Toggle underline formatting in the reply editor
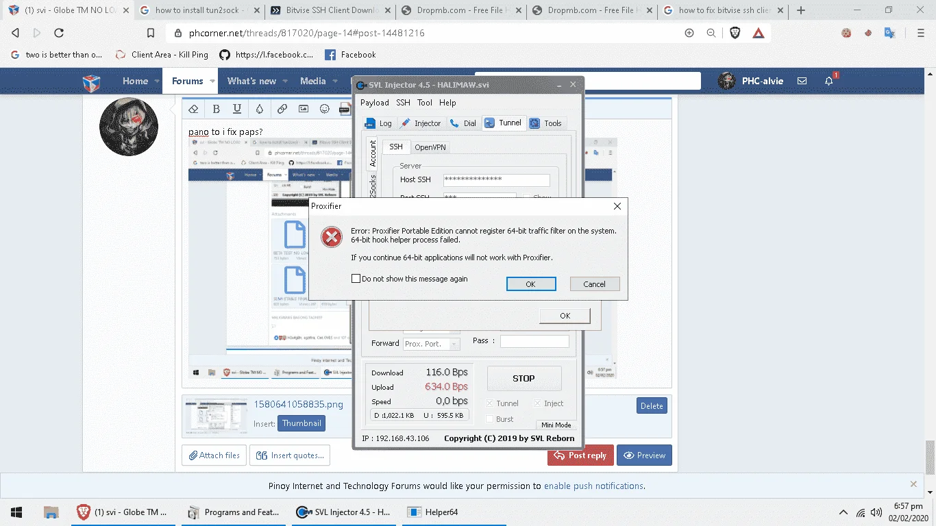The image size is (936, 526). [237, 109]
